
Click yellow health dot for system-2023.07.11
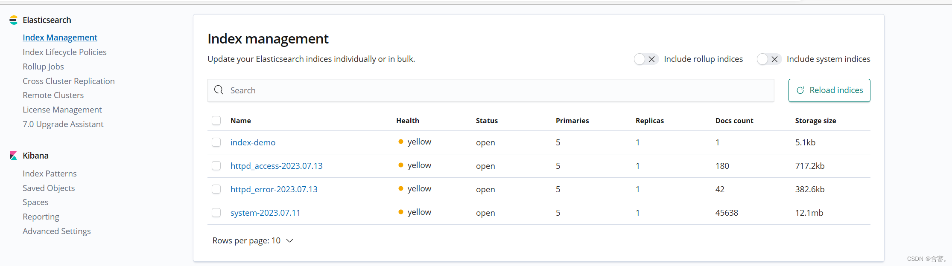pos(400,212)
